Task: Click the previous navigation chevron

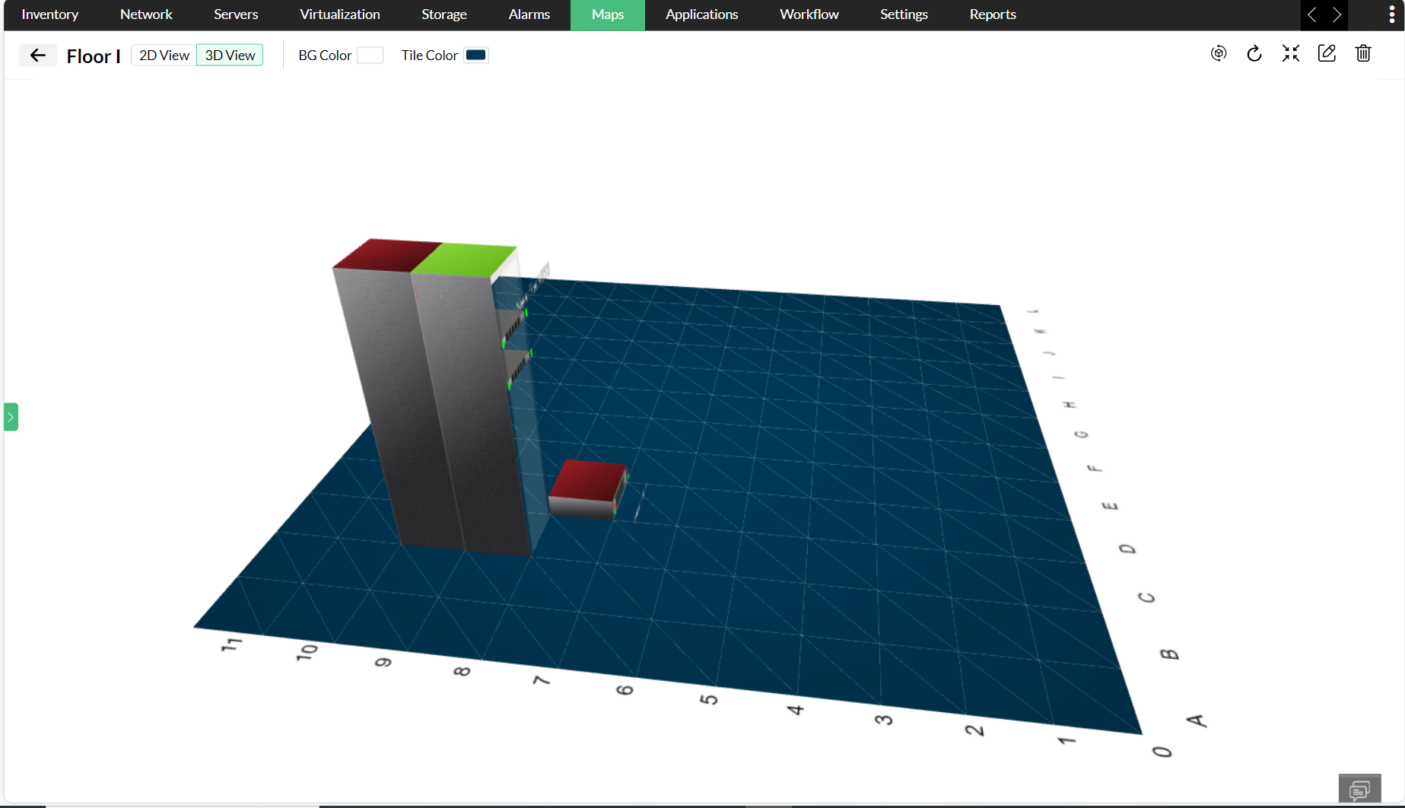Action: click(x=1312, y=14)
